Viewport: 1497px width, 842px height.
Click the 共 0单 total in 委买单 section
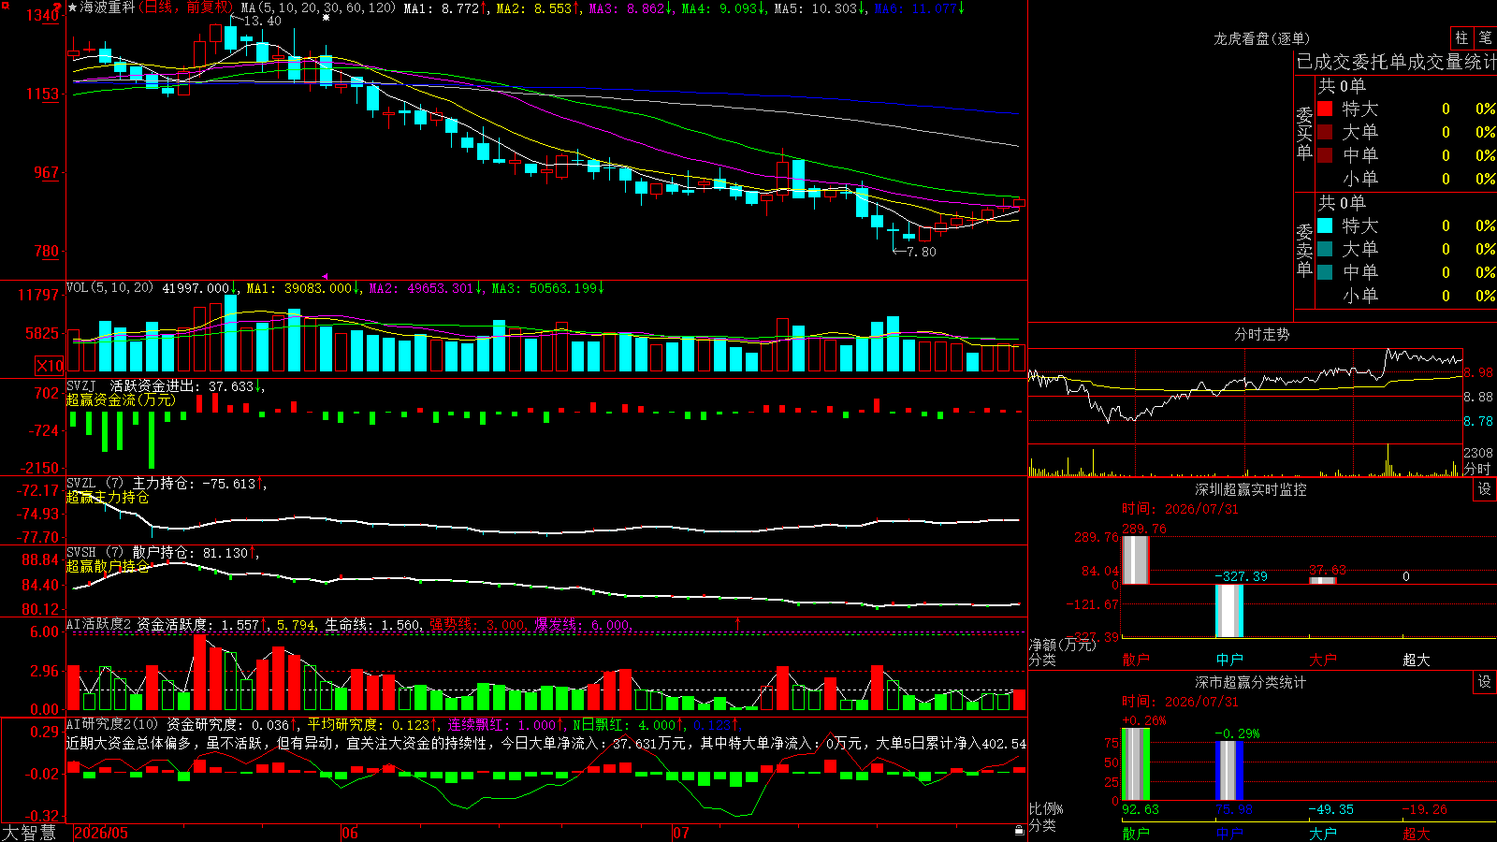pos(1342,85)
